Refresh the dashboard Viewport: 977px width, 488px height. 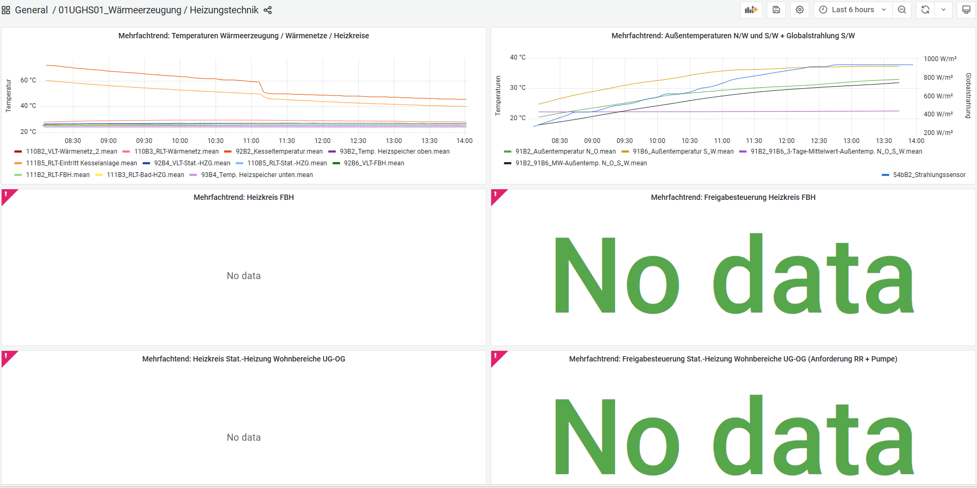[x=925, y=10]
